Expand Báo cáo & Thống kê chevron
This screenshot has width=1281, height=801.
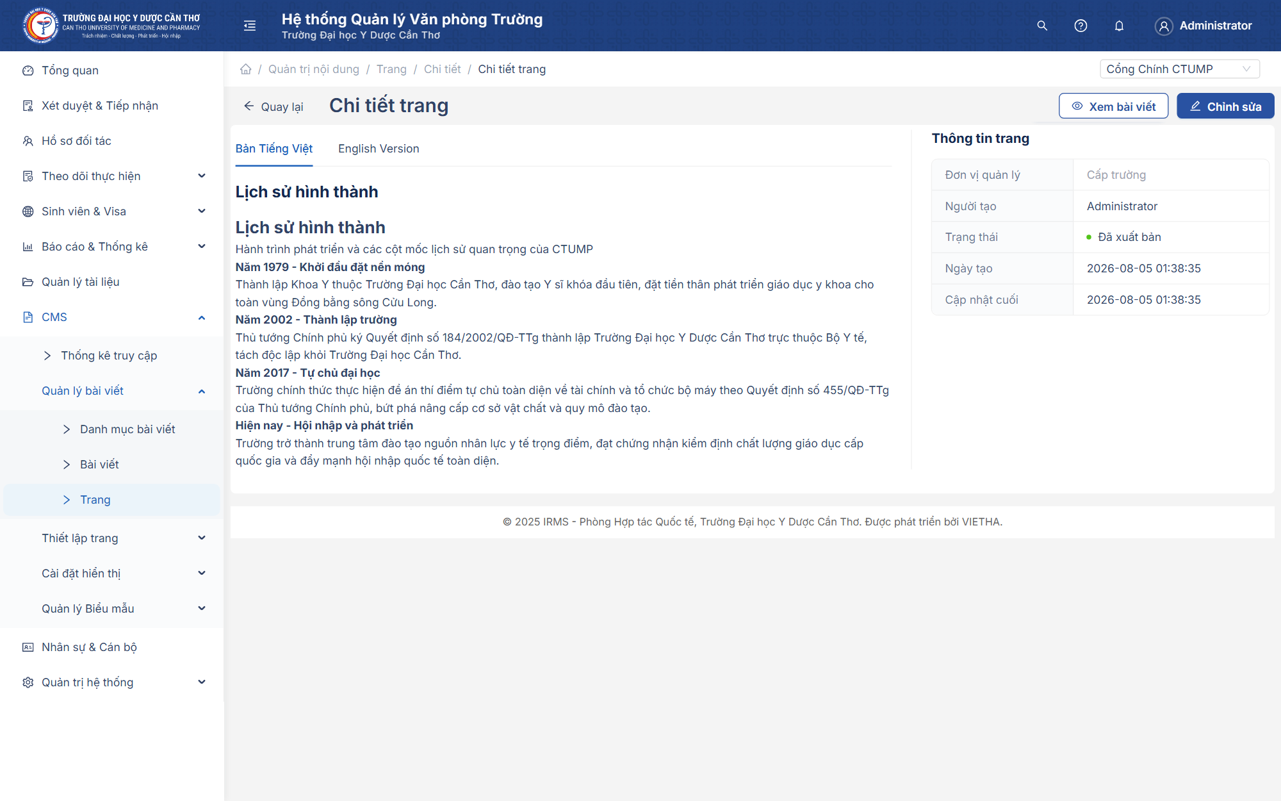point(202,247)
